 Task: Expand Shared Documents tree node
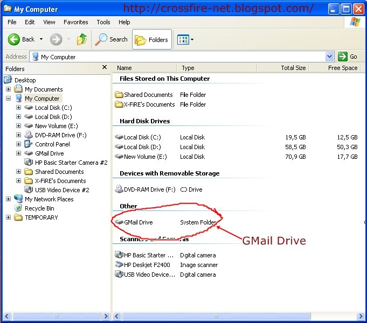click(18, 171)
